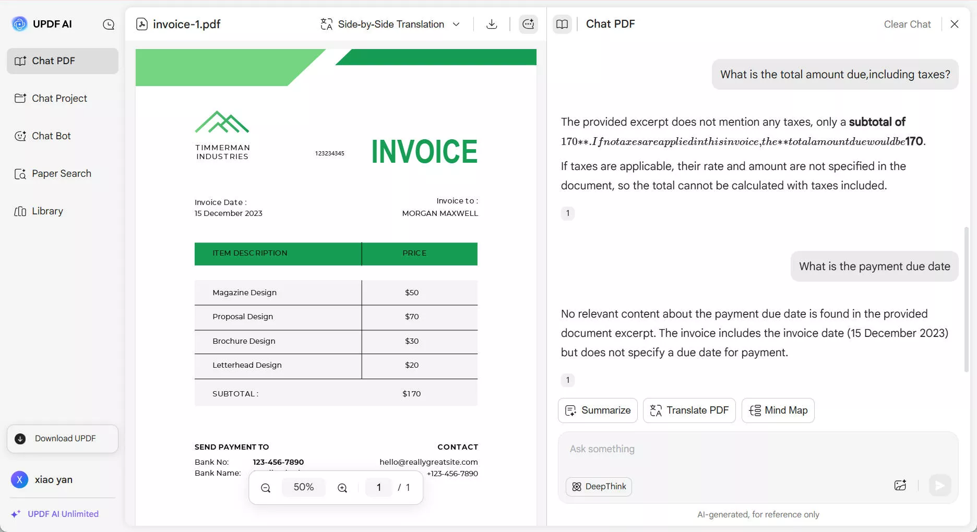Open the xiao yan profile avatar

(x=19, y=479)
